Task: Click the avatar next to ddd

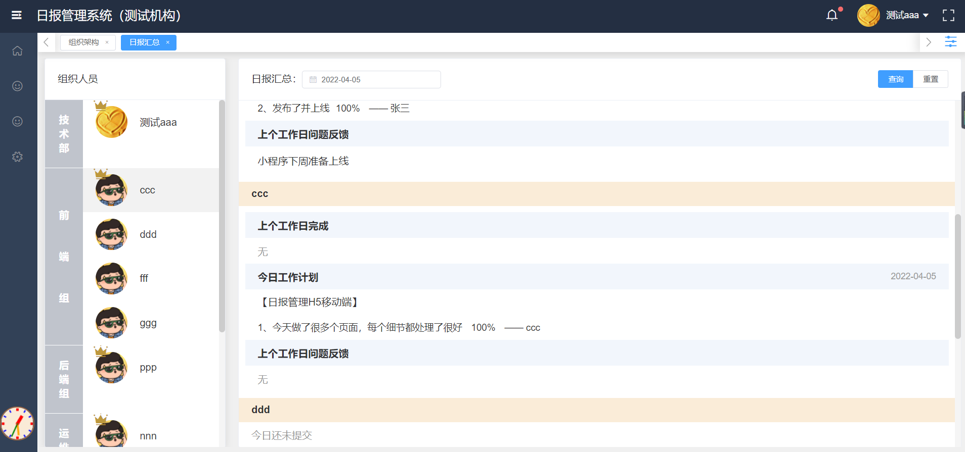Action: point(111,234)
